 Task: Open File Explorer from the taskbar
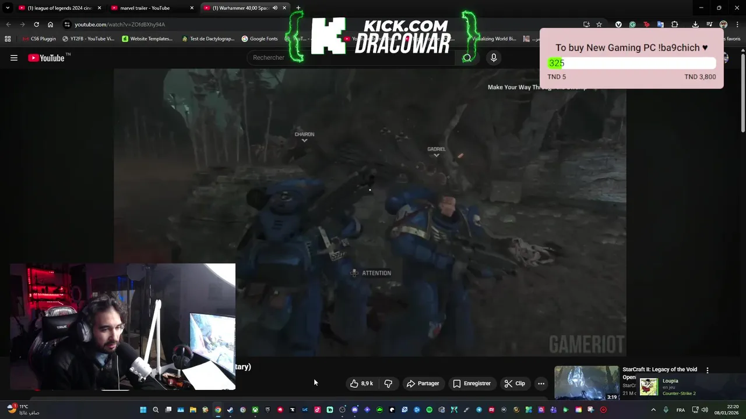tap(193, 410)
